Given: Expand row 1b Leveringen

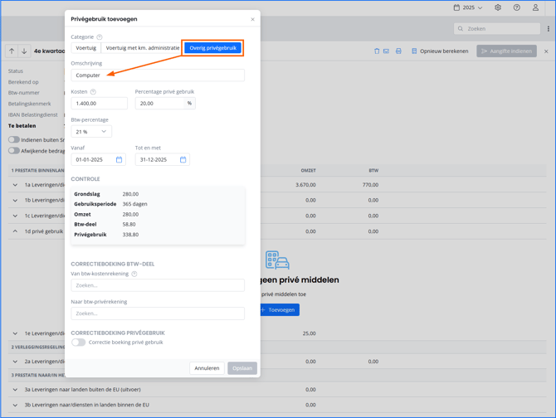Looking at the screenshot, I should pos(15,201).
